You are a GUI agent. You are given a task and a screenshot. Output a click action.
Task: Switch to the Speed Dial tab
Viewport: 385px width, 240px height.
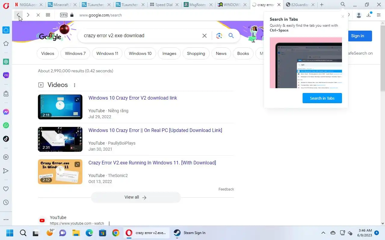[164, 5]
